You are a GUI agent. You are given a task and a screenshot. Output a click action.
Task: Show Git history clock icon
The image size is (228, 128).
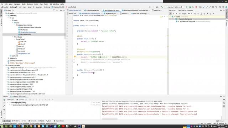[213, 7]
